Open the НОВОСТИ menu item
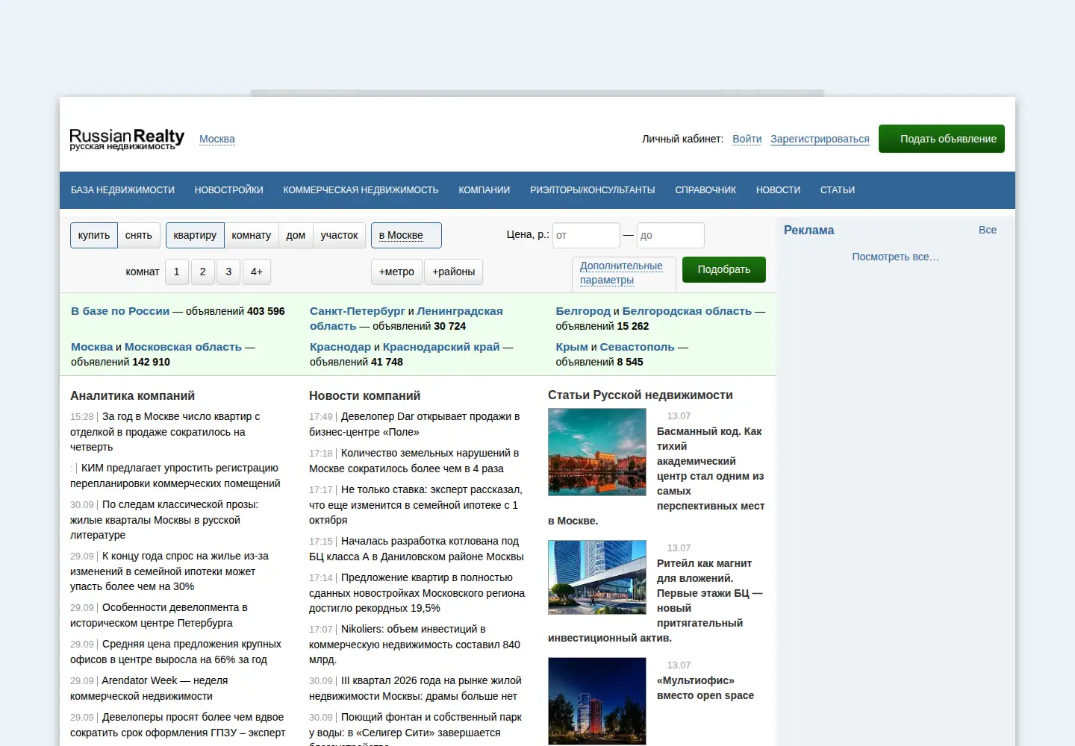1075x746 pixels. [778, 190]
